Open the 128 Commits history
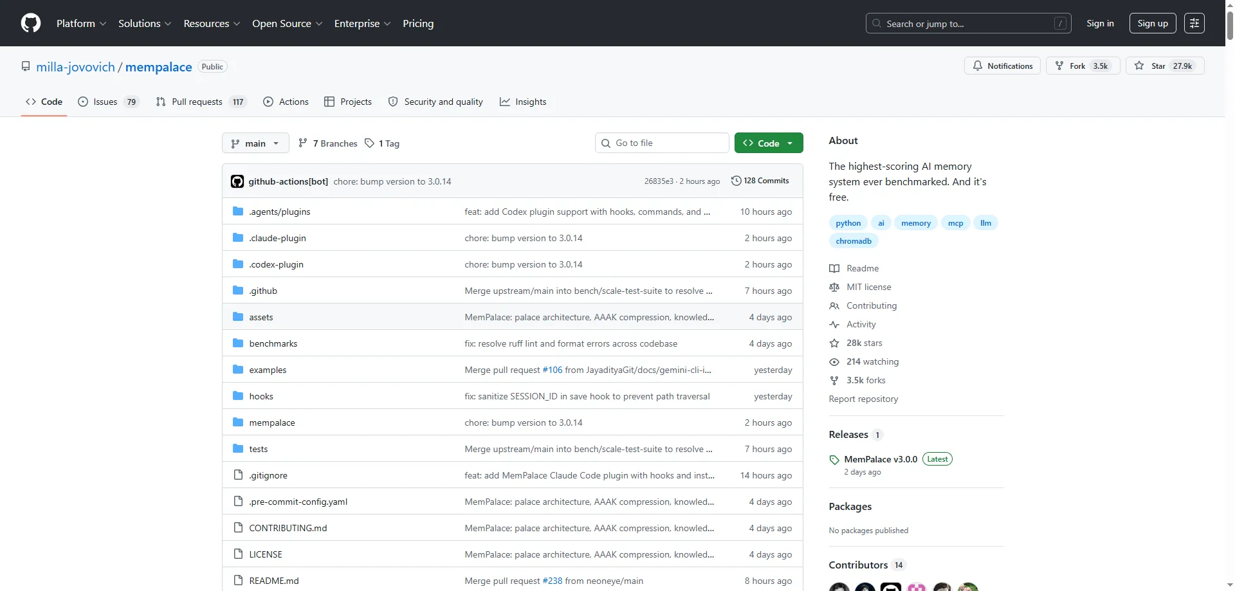This screenshot has height=591, width=1235. pyautogui.click(x=760, y=181)
